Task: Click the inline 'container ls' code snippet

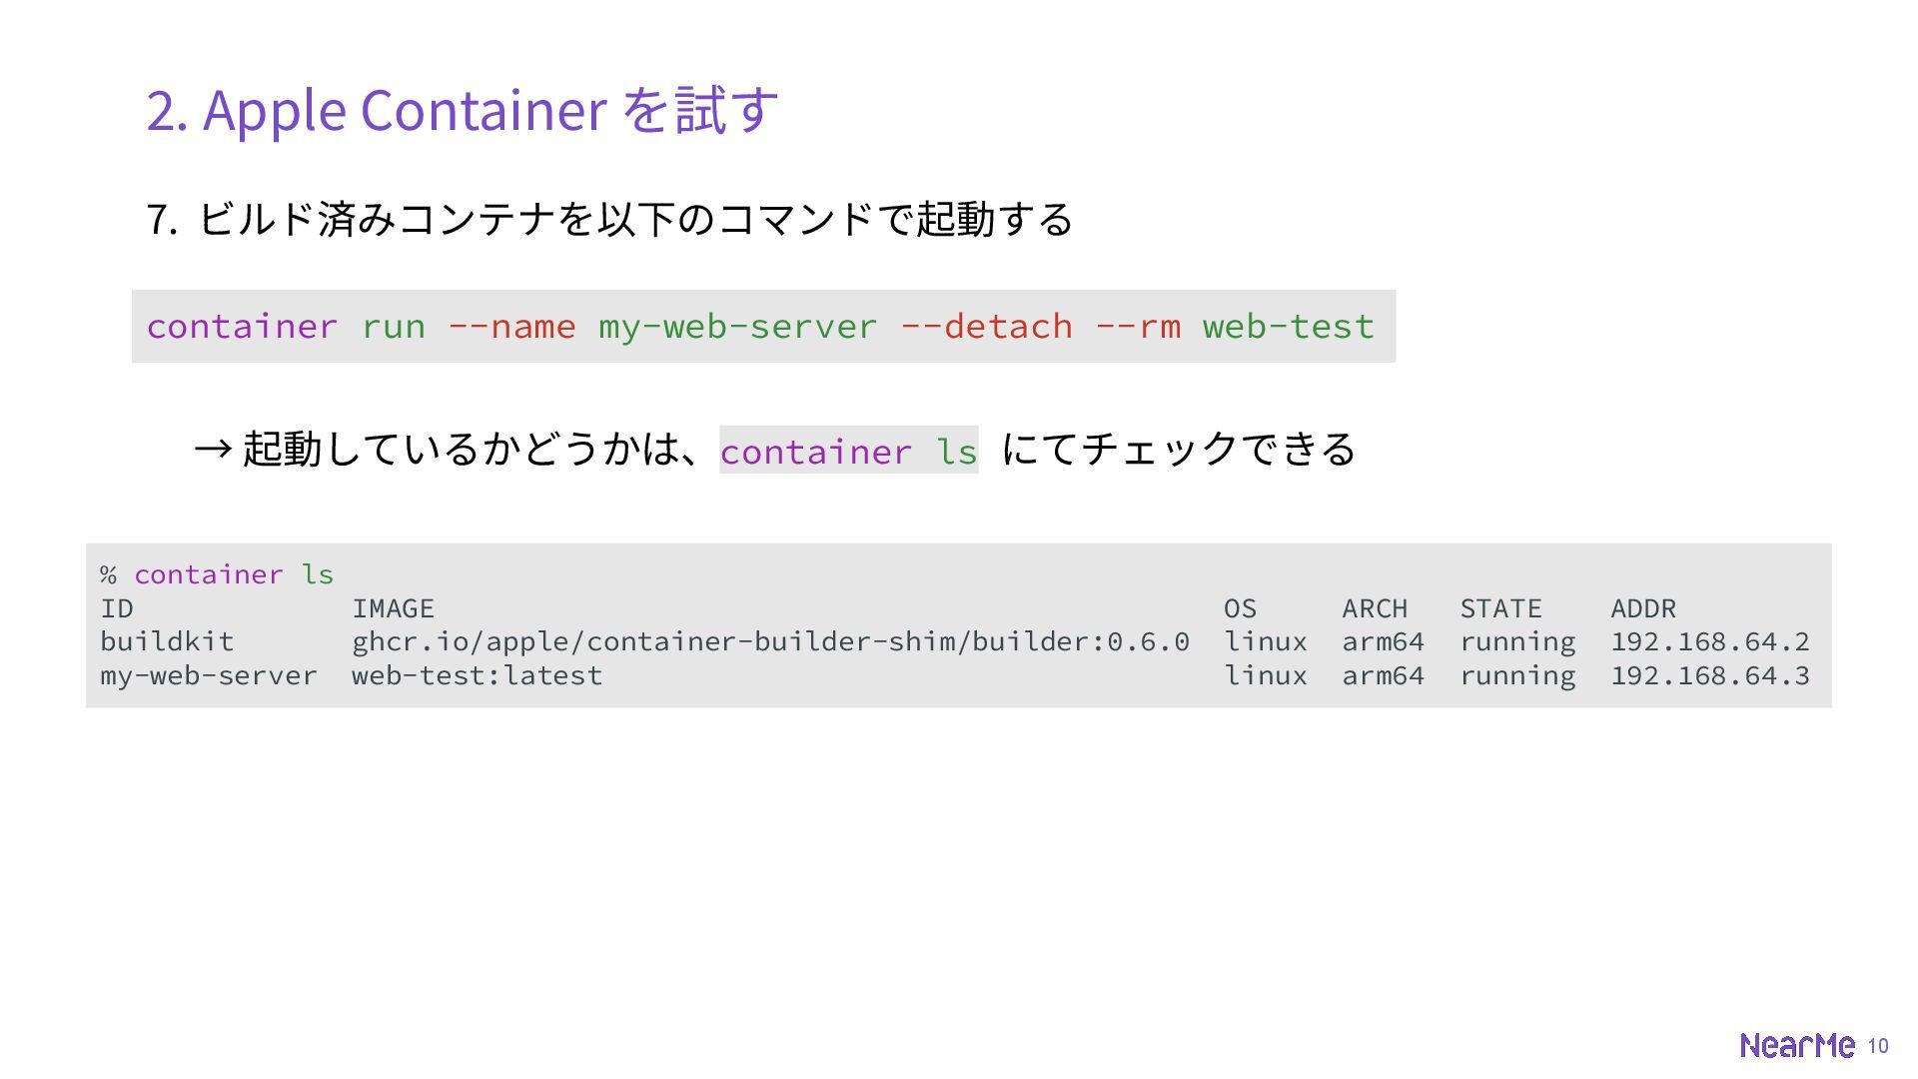Action: [849, 451]
